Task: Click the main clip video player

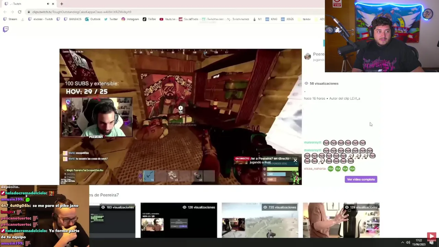Action: click(x=180, y=117)
